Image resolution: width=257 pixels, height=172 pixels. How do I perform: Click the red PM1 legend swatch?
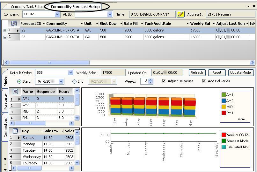[224, 113]
